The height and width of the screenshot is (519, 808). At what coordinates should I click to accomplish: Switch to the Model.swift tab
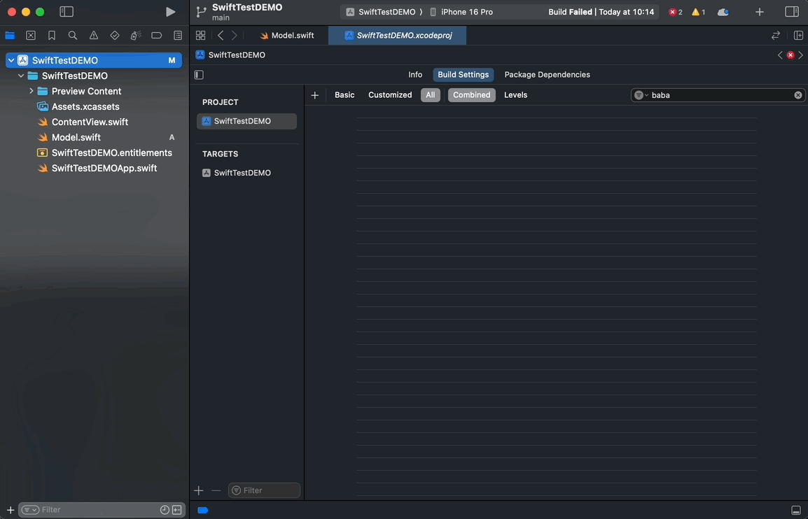(286, 36)
